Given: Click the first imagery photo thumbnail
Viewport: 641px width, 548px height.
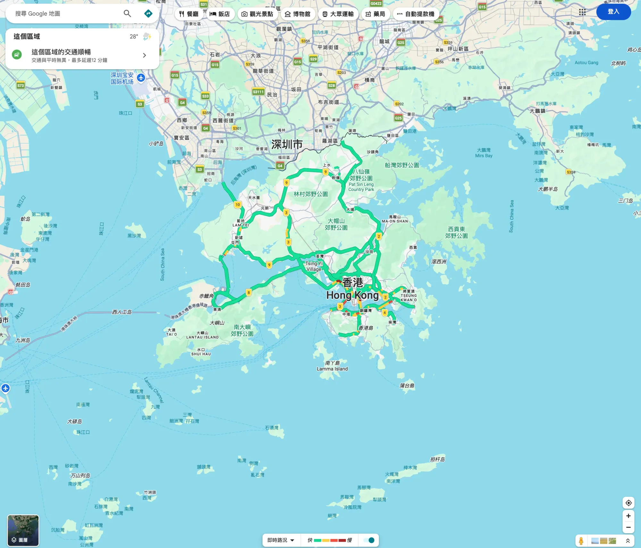Looking at the screenshot, I should click(x=595, y=541).
